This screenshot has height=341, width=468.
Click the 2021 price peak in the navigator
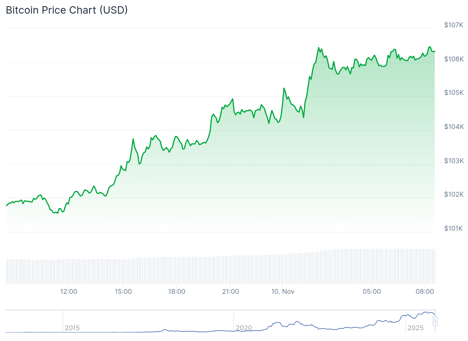(x=297, y=322)
